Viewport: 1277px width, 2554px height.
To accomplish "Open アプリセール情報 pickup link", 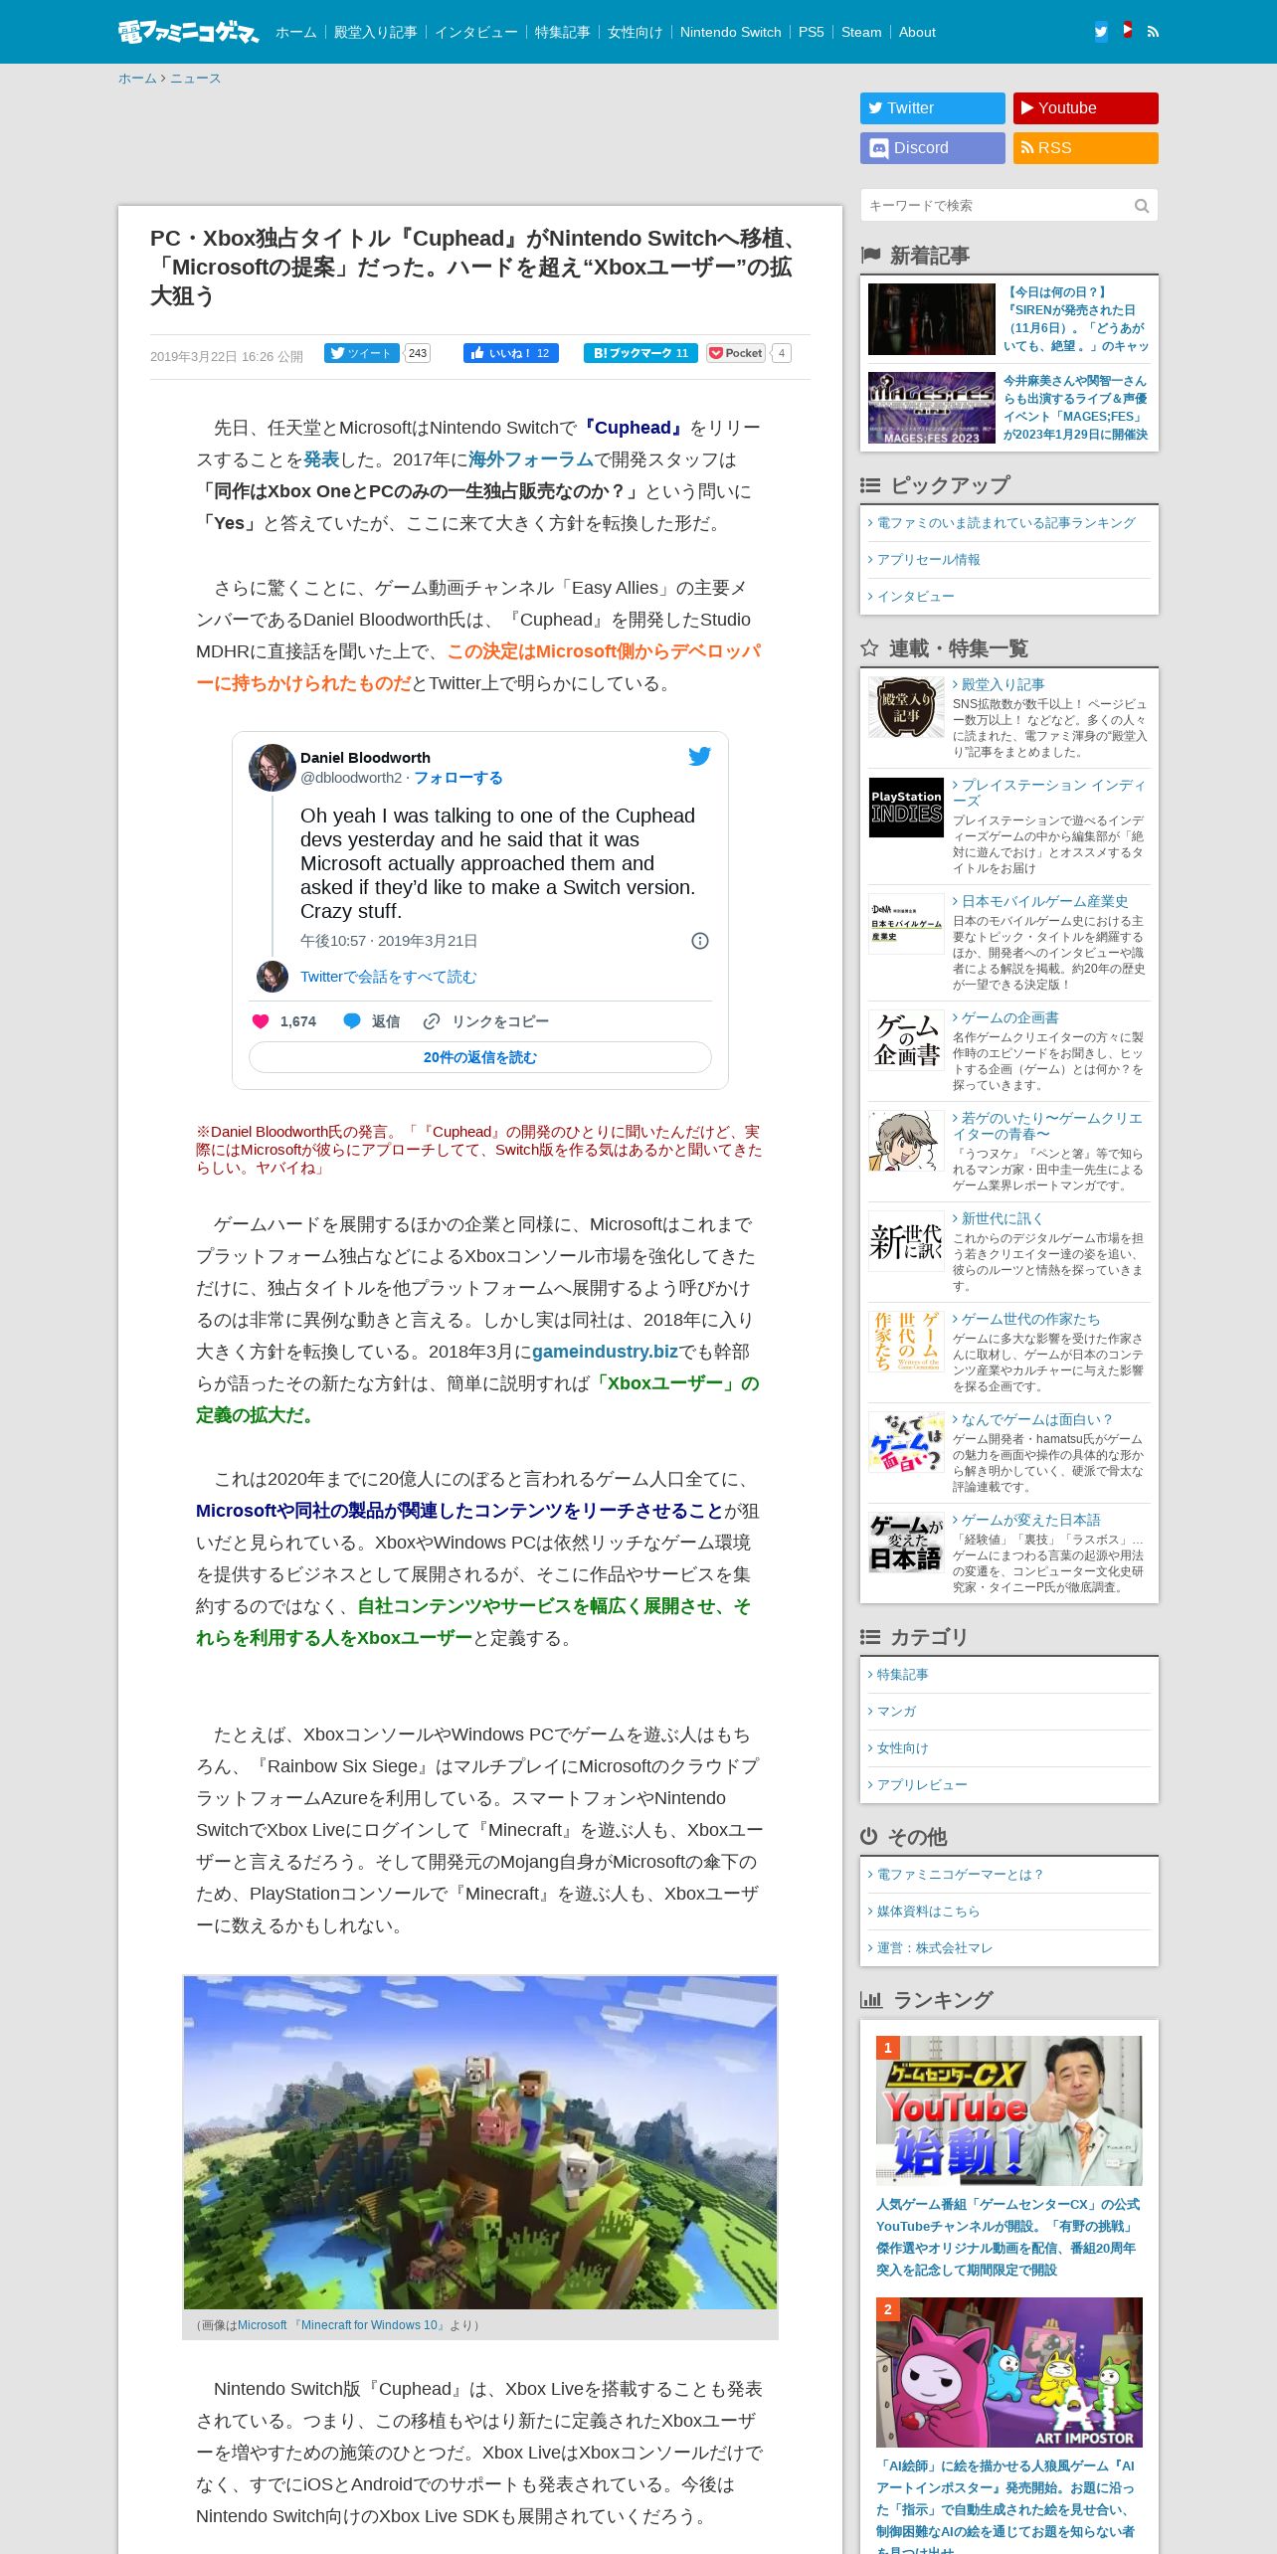I will (x=928, y=560).
